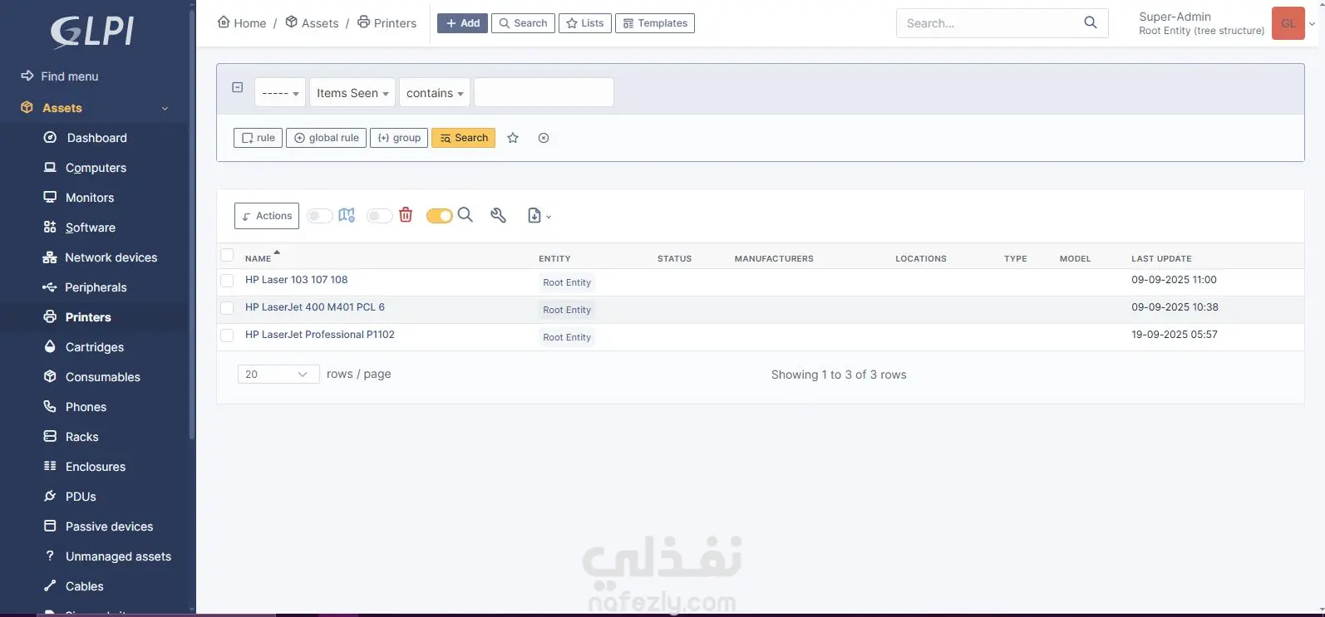Open the contains operator dropdown
Screen dimensions: 1325x617
tap(435, 93)
